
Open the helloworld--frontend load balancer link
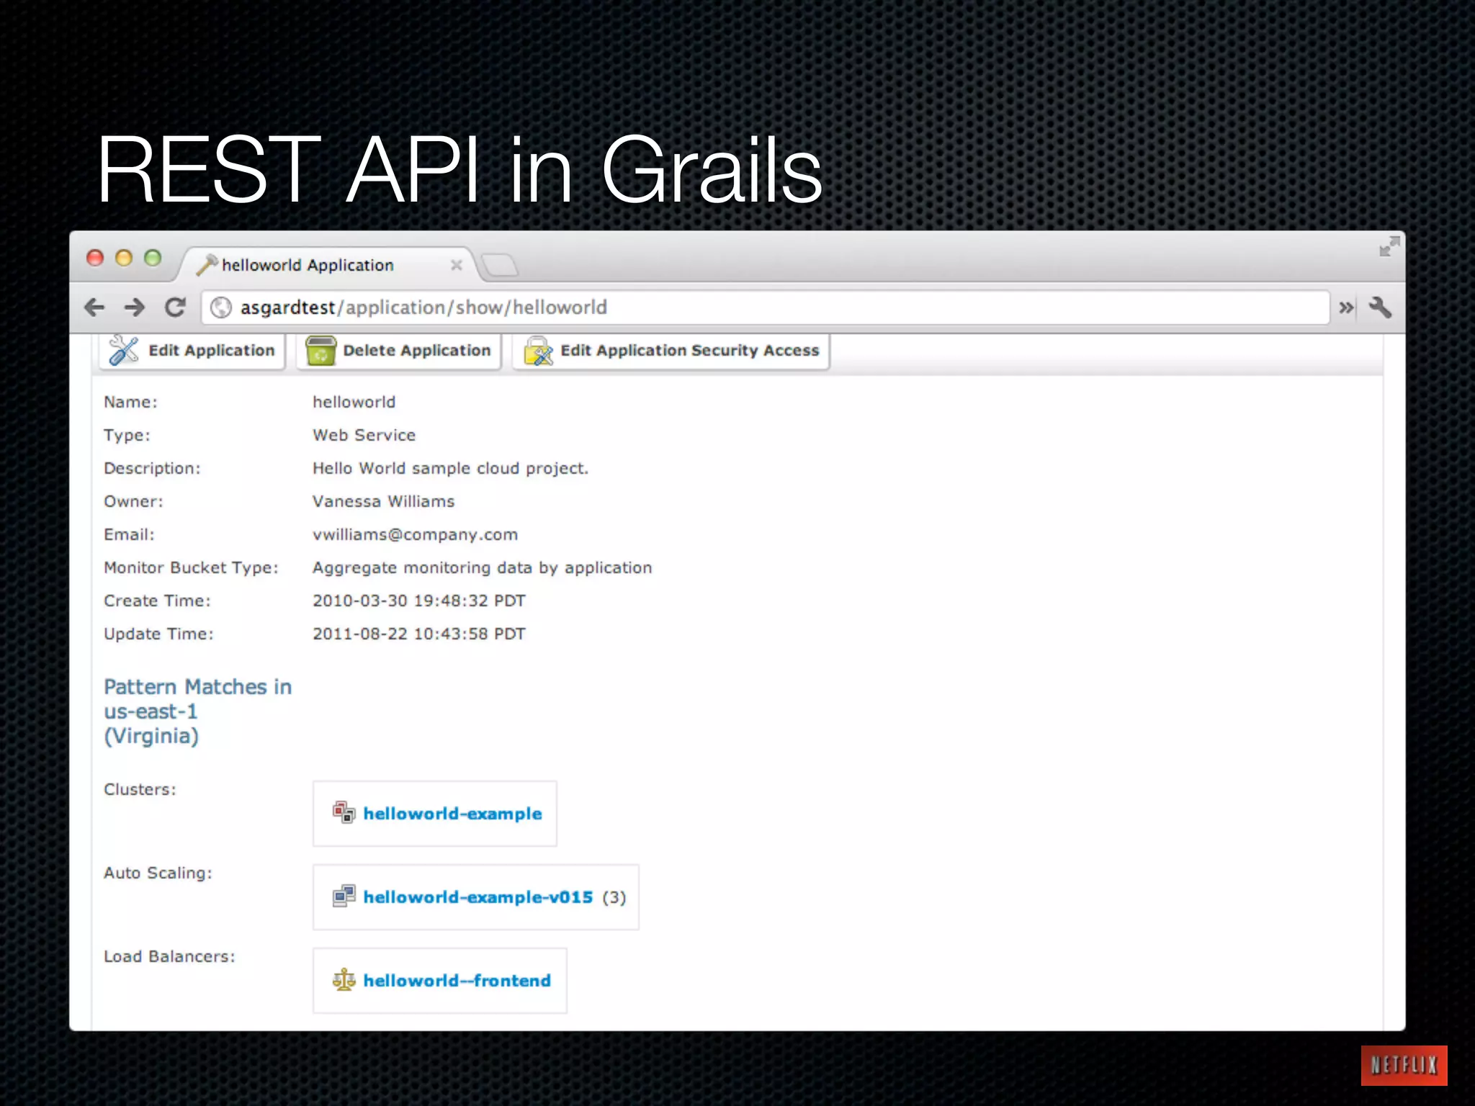click(x=457, y=981)
